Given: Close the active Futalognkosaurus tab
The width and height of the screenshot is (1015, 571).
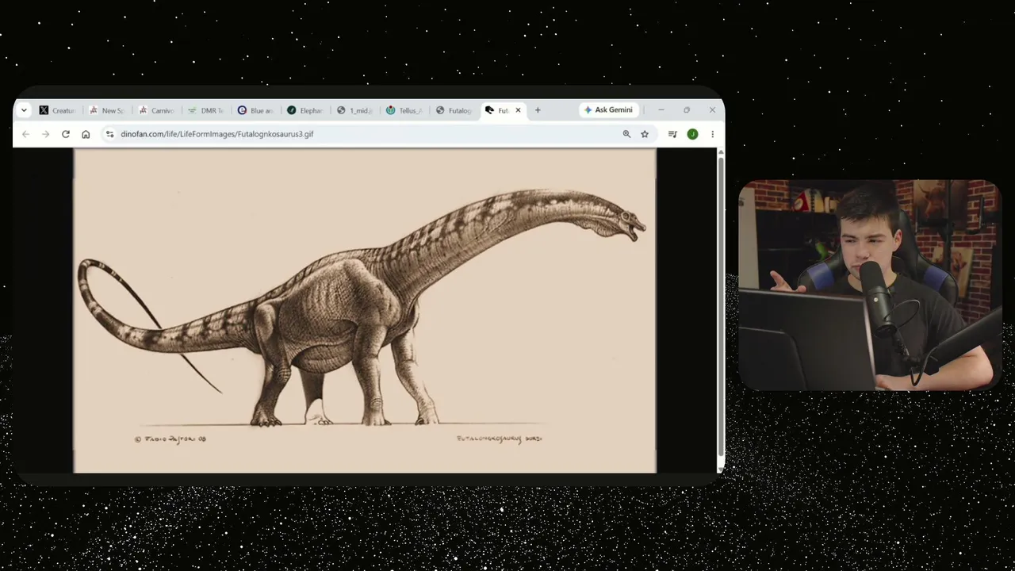Looking at the screenshot, I should coord(518,110).
